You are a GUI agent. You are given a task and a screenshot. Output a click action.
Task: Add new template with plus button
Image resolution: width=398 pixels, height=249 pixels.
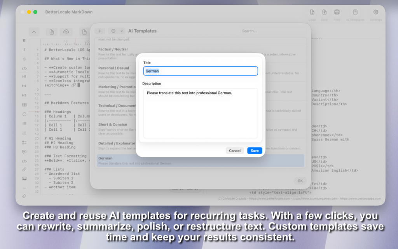(x=99, y=31)
